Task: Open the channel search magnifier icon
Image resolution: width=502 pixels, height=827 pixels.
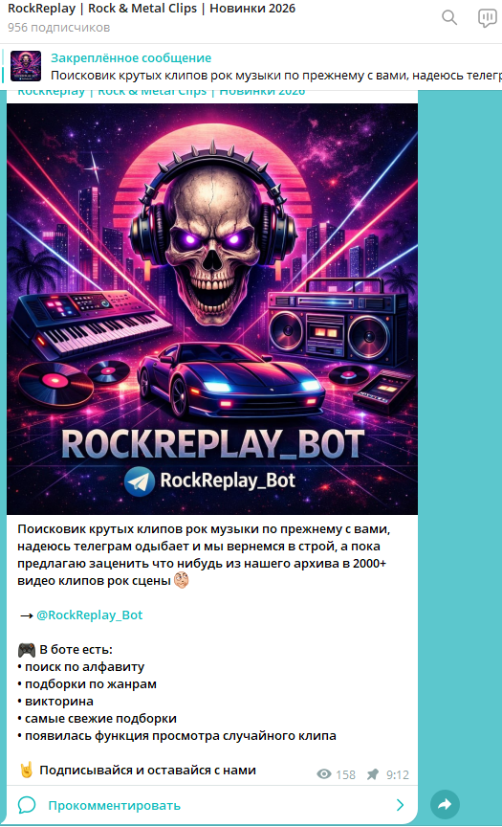Action: [x=449, y=17]
